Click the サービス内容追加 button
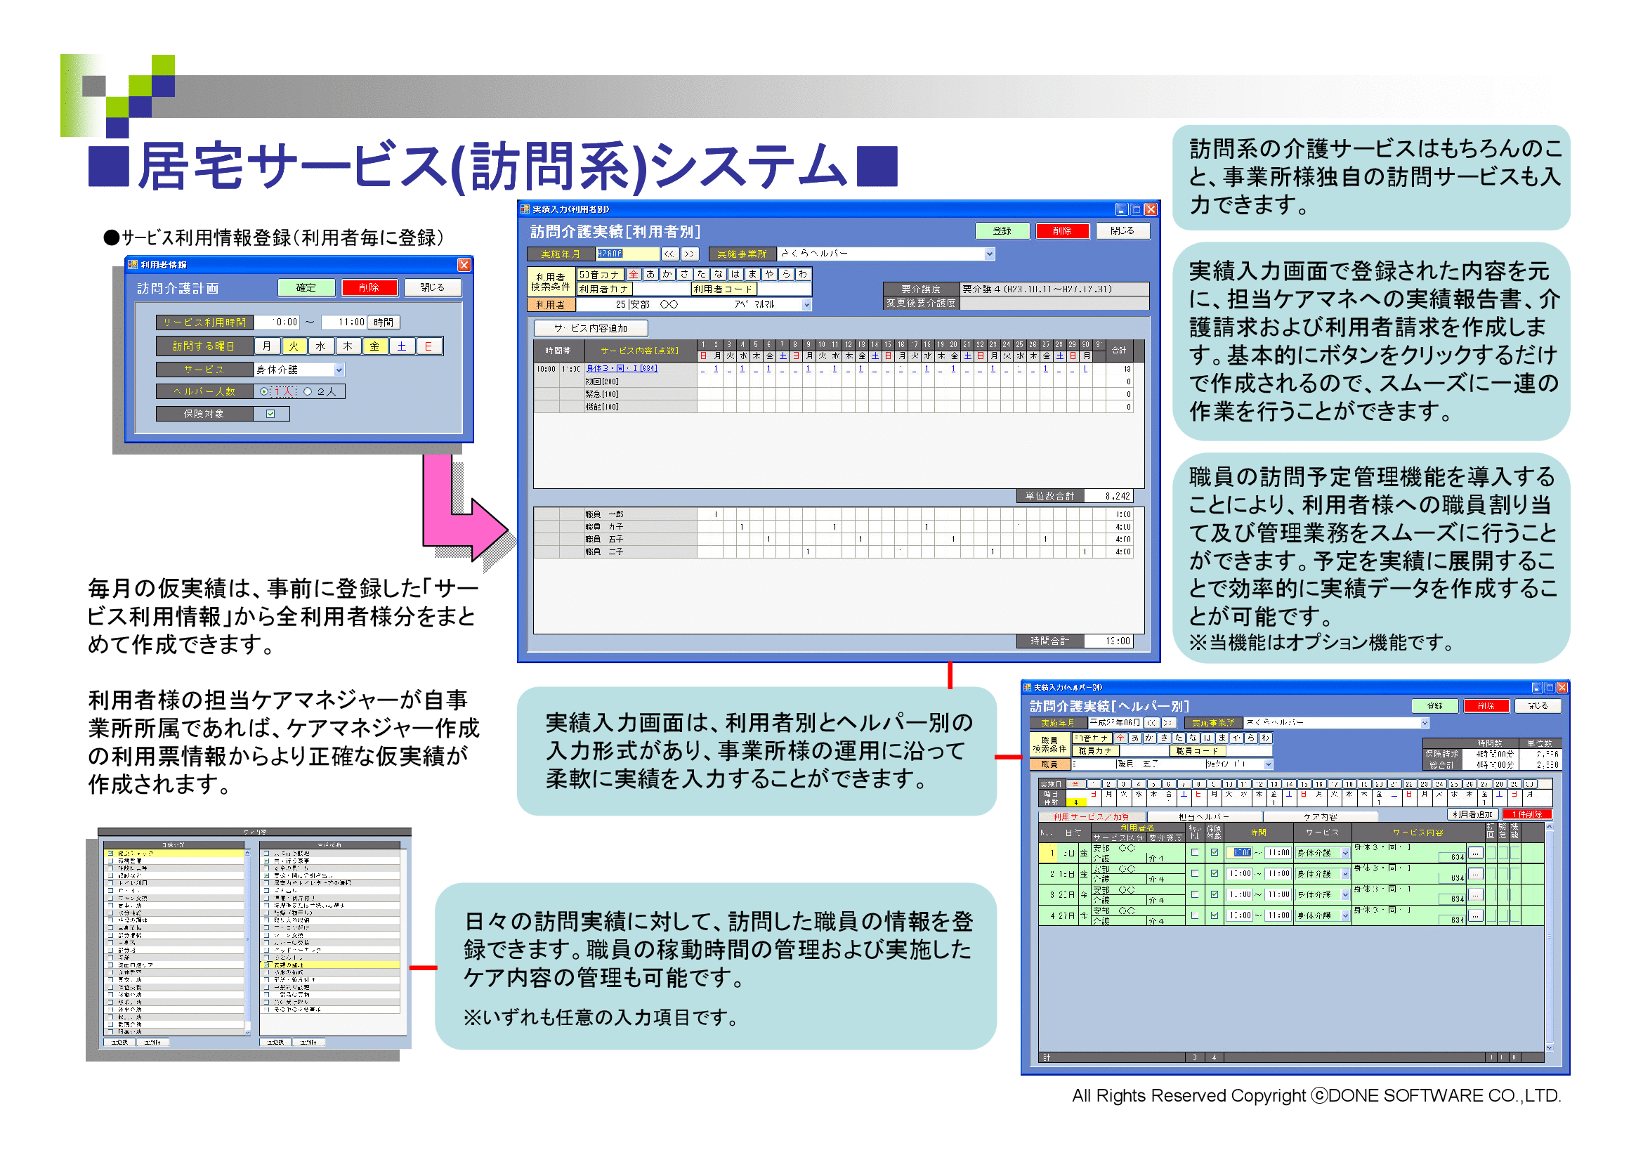The width and height of the screenshot is (1643, 1162). pyautogui.click(x=590, y=328)
